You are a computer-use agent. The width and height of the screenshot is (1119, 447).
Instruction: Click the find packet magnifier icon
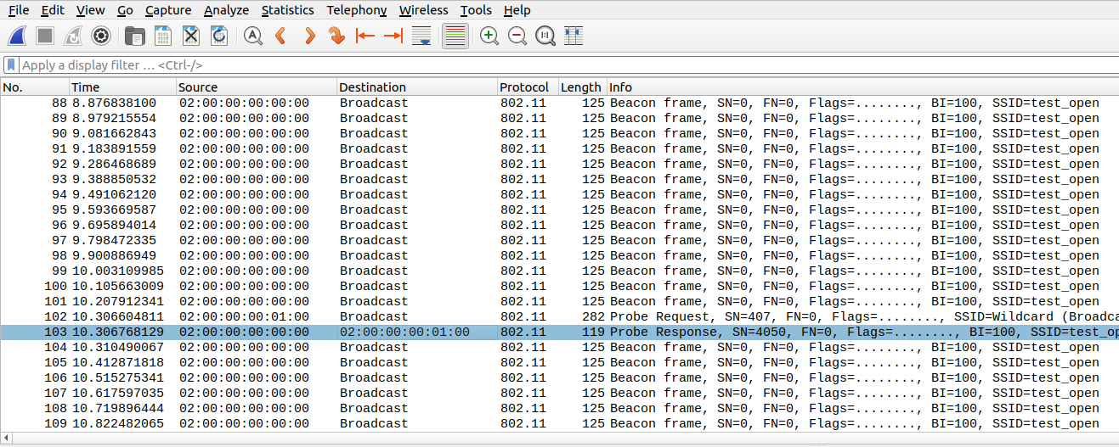pyautogui.click(x=253, y=36)
